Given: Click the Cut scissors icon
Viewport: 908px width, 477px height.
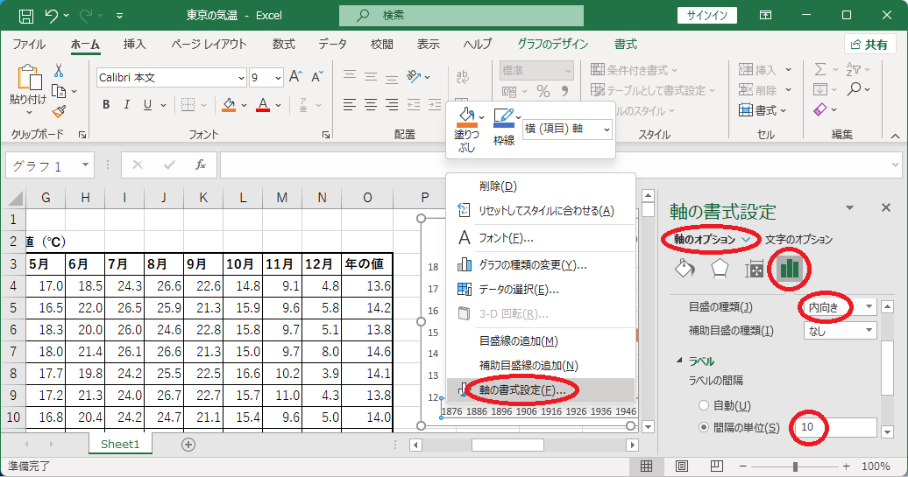Looking at the screenshot, I should (59, 71).
